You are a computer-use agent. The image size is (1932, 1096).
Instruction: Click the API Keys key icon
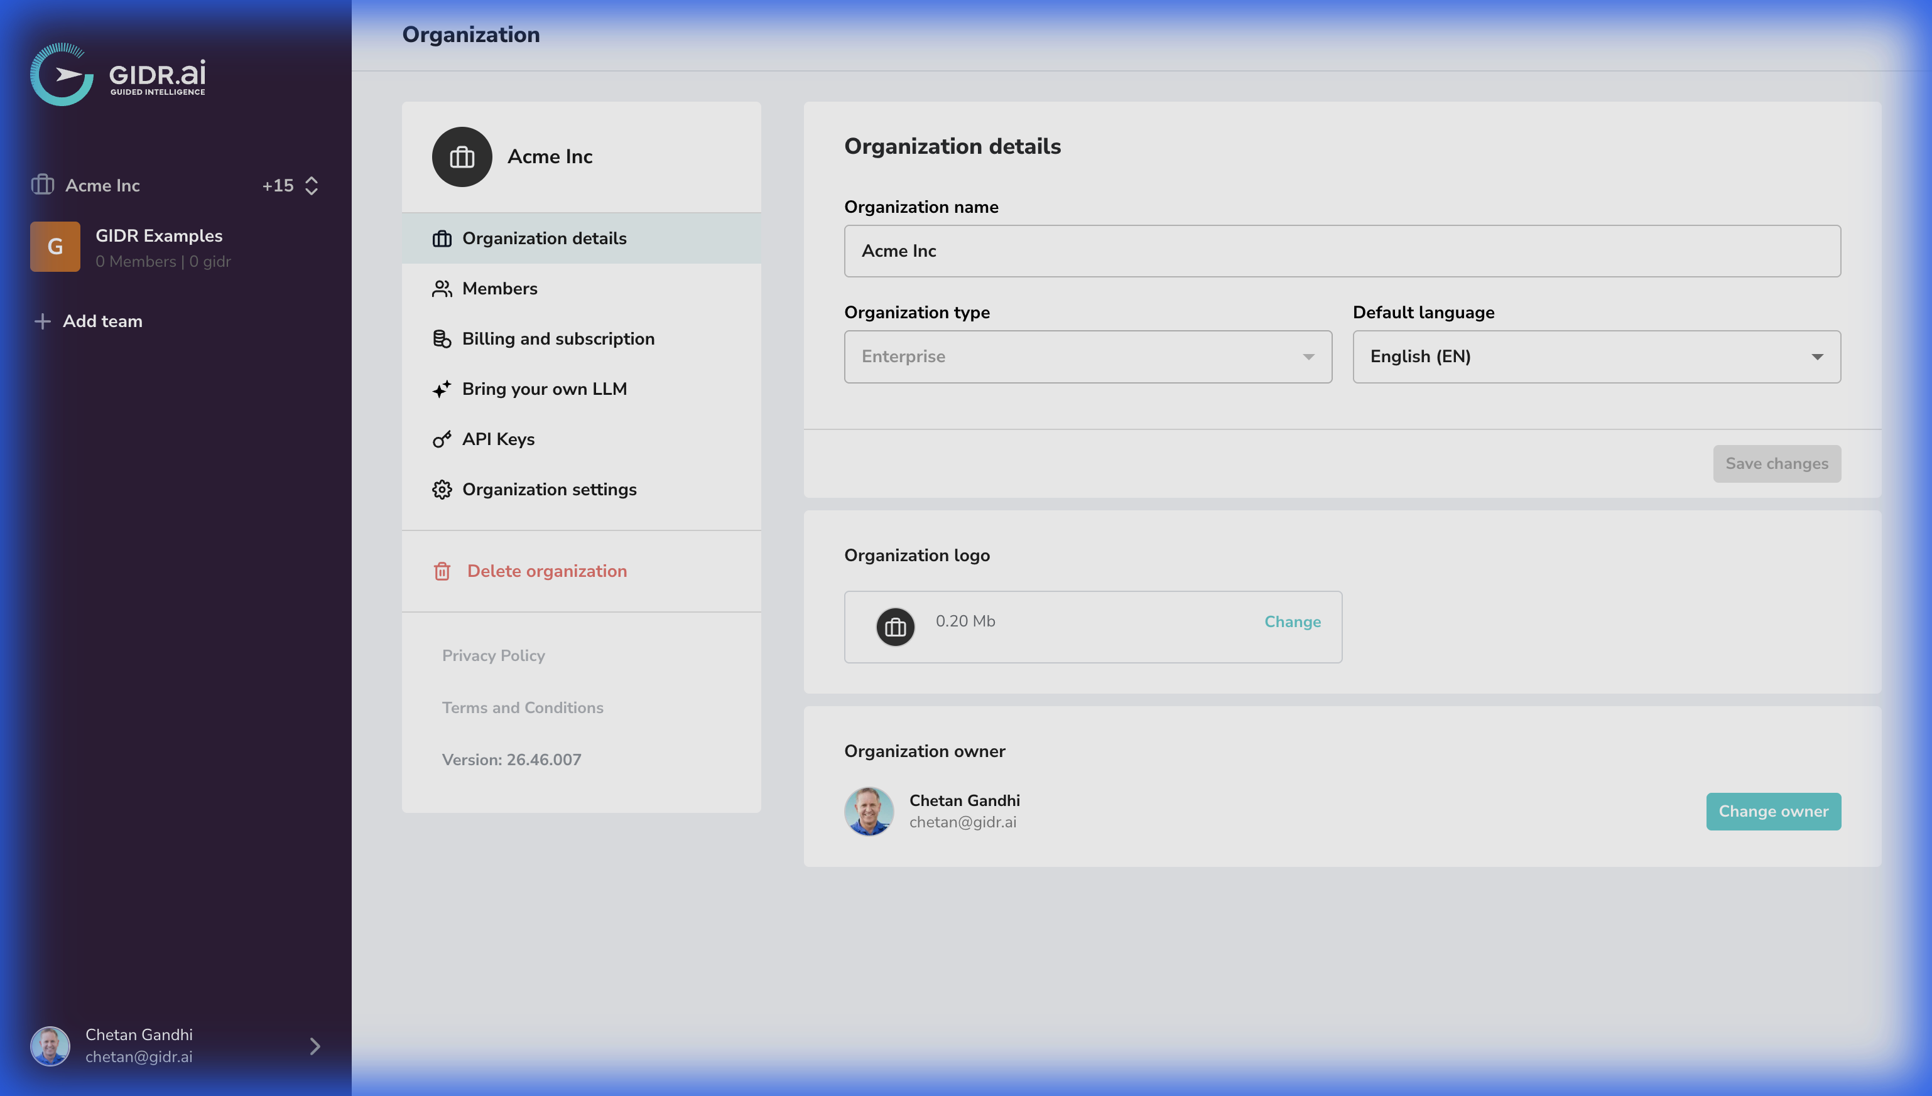pyautogui.click(x=442, y=439)
